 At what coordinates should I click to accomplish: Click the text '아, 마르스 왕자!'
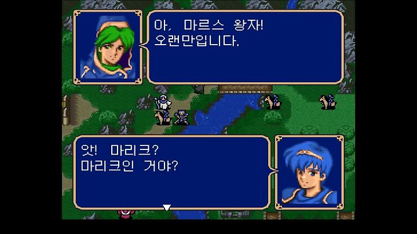coord(209,25)
